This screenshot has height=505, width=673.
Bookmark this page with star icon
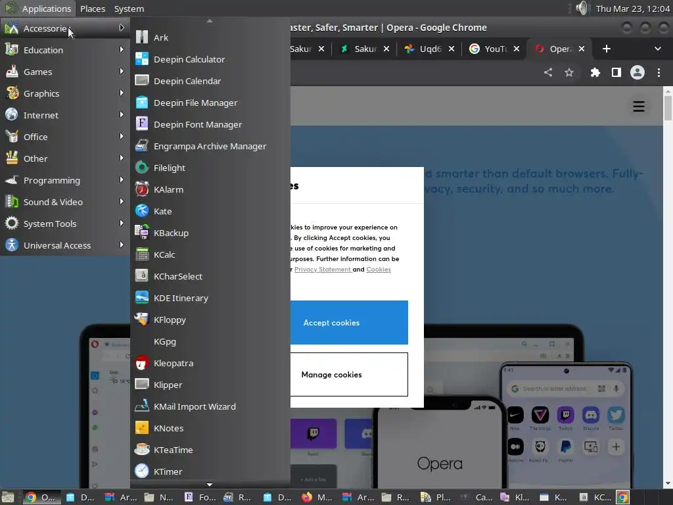pyautogui.click(x=569, y=72)
